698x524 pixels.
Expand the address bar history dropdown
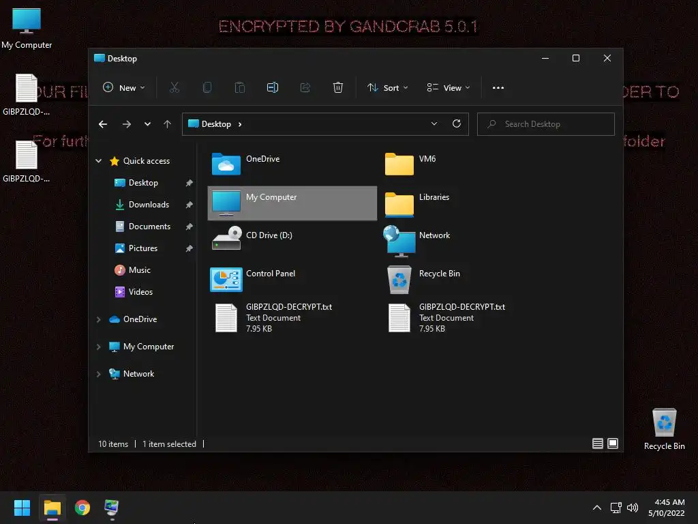(x=434, y=124)
